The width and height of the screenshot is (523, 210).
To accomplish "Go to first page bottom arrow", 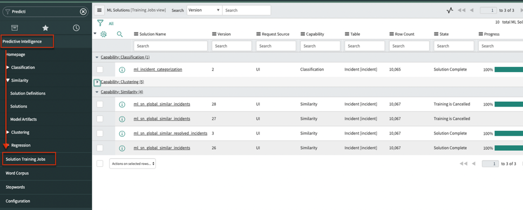I will 463,163.
